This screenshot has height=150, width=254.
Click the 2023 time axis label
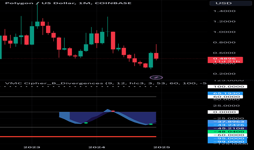32,147
